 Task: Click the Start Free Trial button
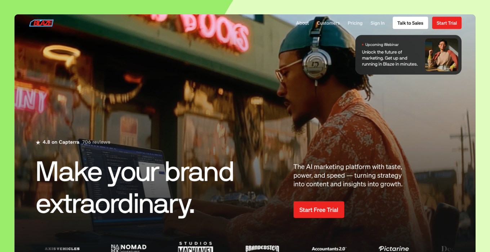[x=319, y=210]
